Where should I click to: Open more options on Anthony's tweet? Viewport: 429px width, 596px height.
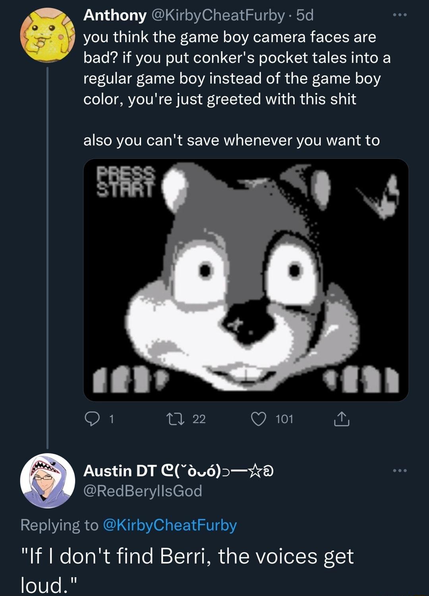point(399,16)
